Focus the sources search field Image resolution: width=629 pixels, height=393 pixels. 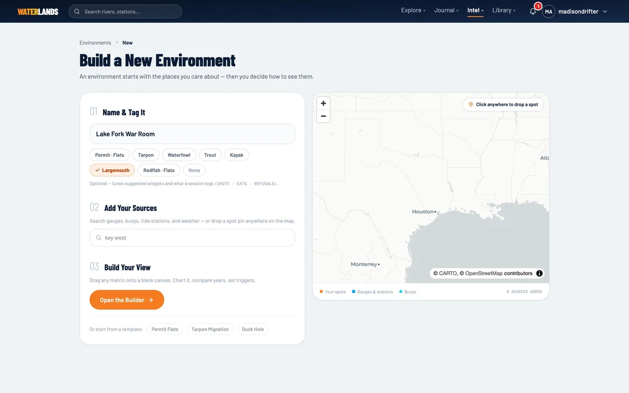click(192, 238)
